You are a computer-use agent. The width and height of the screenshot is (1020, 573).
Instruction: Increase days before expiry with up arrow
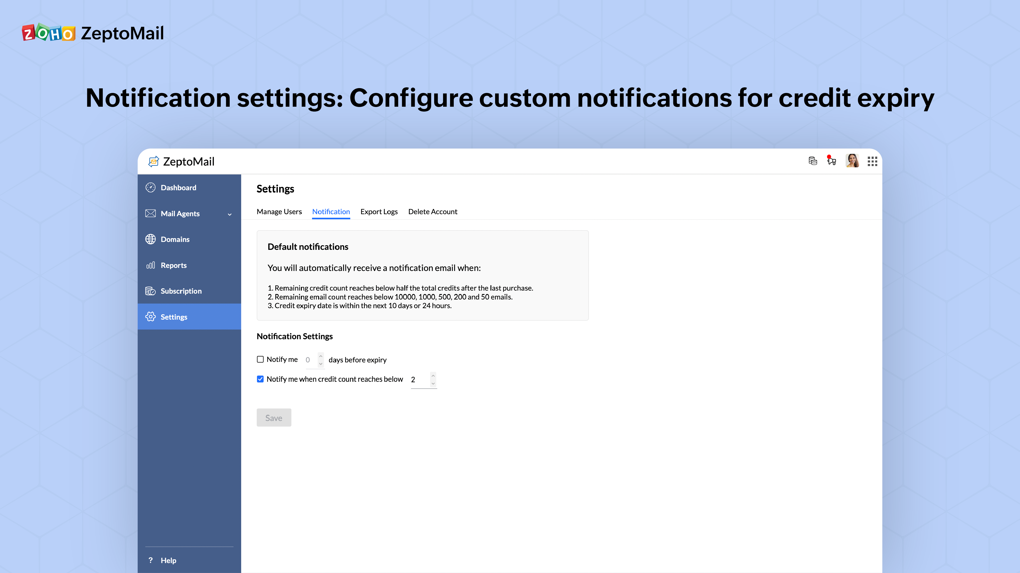tap(321, 356)
